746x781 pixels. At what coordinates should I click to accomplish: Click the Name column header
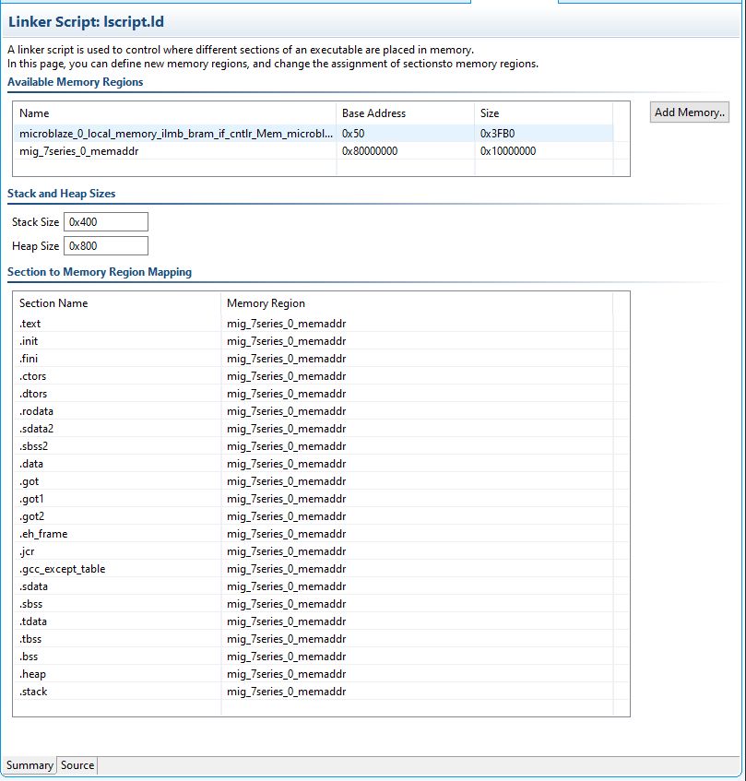[x=34, y=113]
